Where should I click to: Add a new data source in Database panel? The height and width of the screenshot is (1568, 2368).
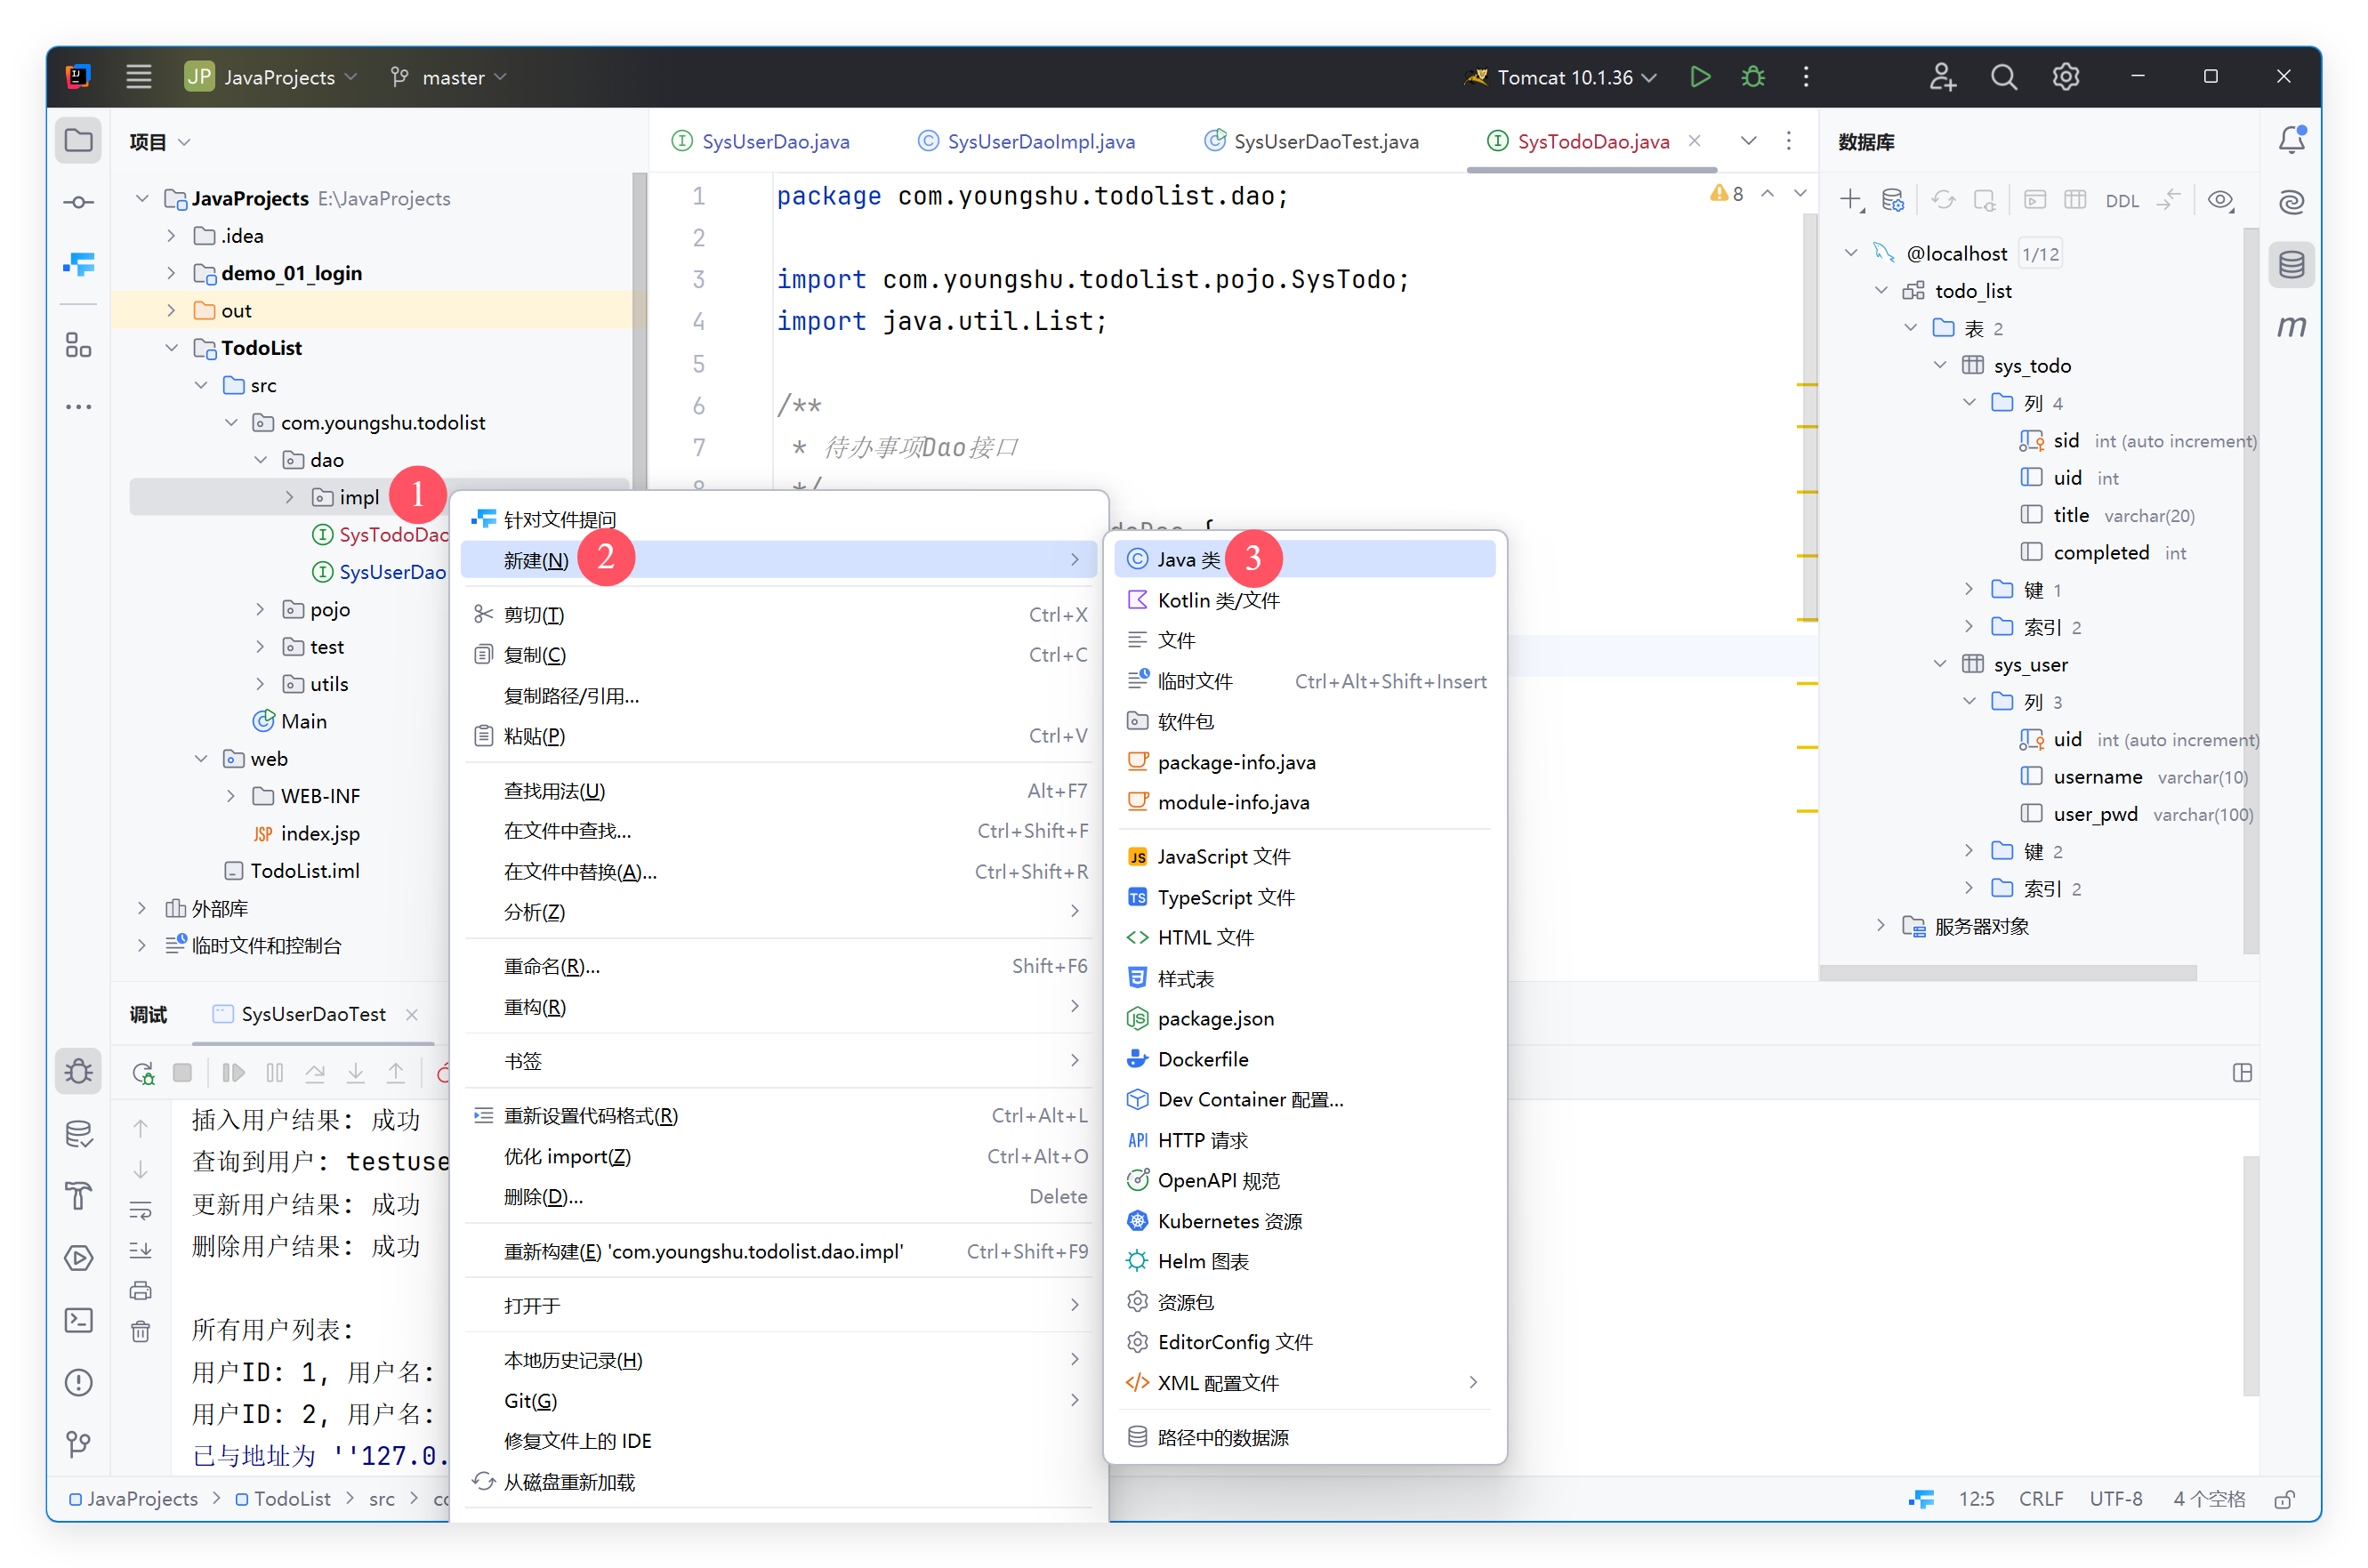point(1850,200)
